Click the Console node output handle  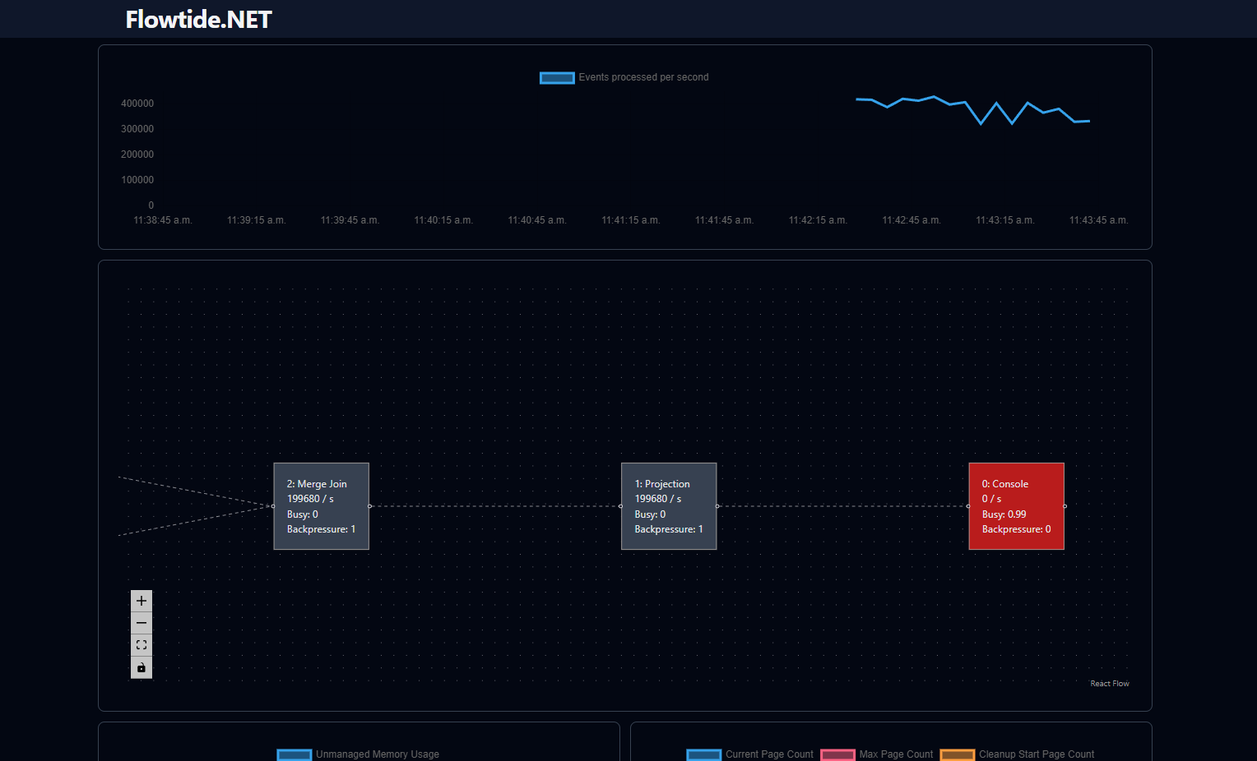tap(1065, 506)
